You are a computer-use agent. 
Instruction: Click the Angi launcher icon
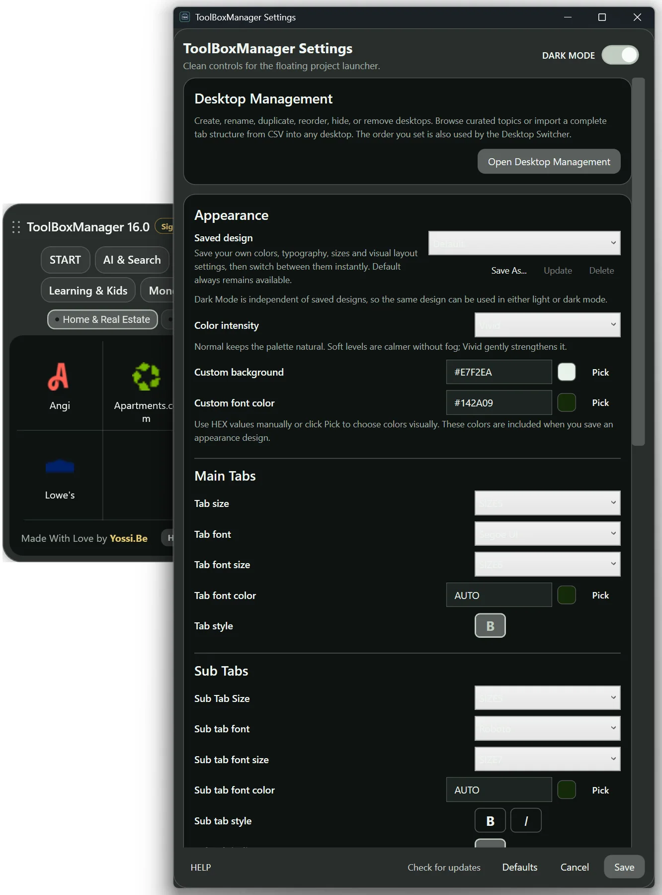point(59,376)
